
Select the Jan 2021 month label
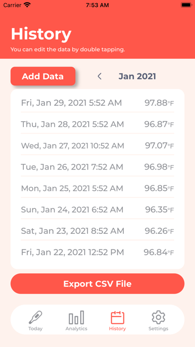click(x=137, y=76)
